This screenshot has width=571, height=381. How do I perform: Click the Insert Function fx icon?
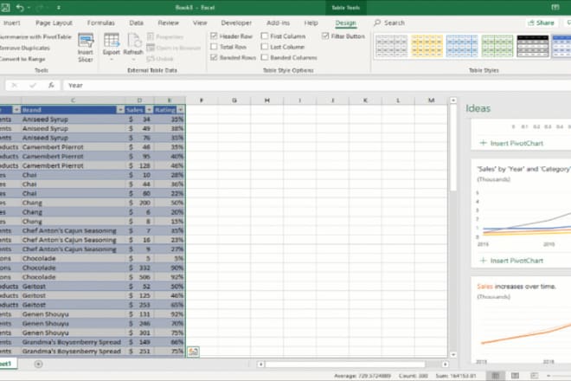pos(51,86)
